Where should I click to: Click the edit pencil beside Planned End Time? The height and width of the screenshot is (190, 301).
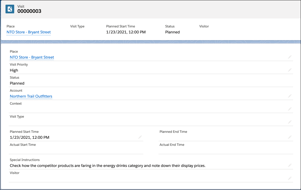point(290,137)
